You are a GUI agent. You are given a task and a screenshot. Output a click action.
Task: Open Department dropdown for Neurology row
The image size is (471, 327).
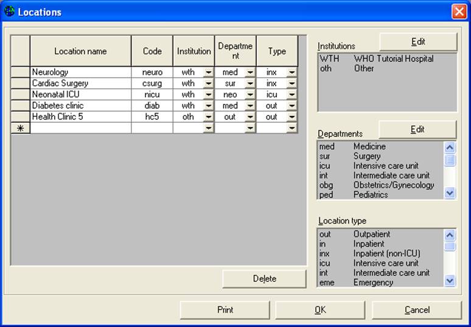click(x=250, y=72)
